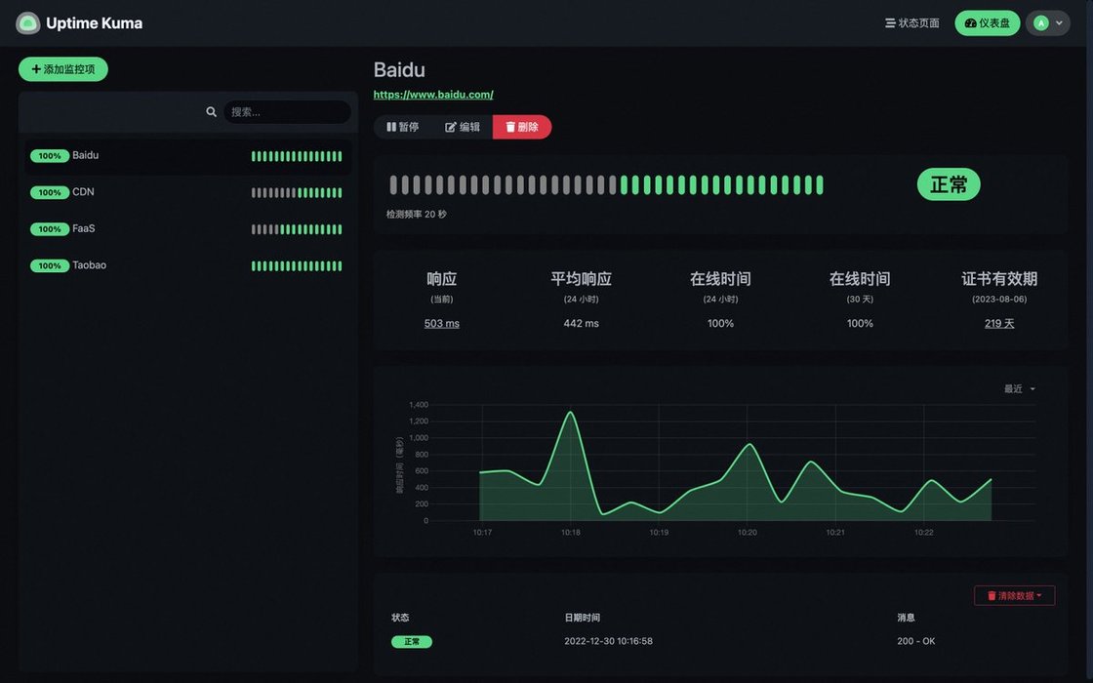The image size is (1093, 683).
Task: Open the https://www.baidu.com/ link
Action: click(x=433, y=95)
